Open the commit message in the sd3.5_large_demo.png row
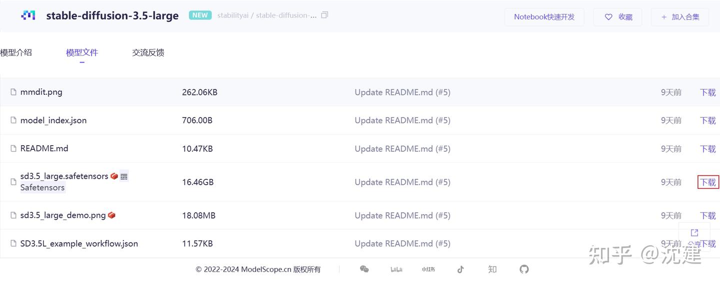The image size is (720, 284). coord(402,216)
